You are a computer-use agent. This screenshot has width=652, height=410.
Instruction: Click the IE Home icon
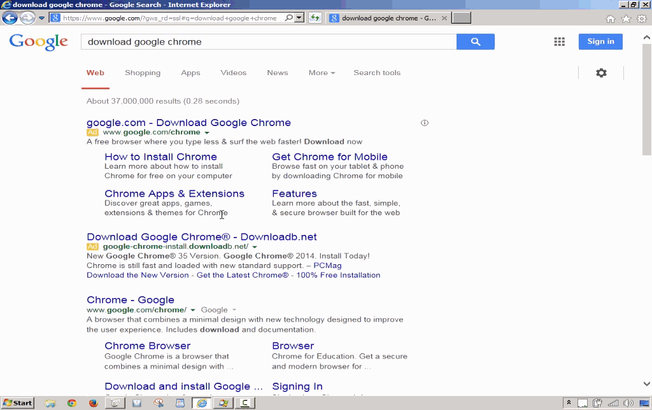click(x=610, y=18)
